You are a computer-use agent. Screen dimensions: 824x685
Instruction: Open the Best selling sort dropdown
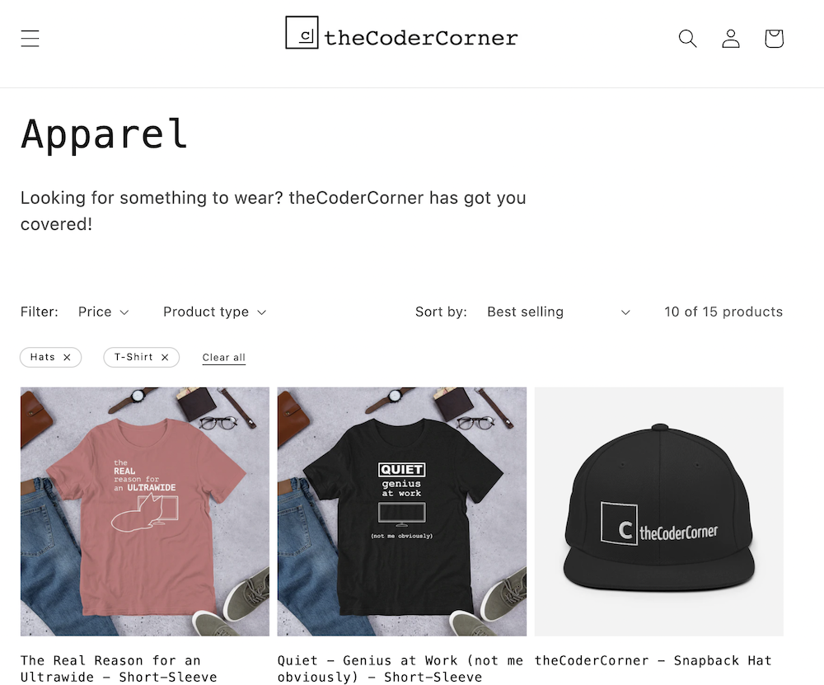tap(559, 312)
